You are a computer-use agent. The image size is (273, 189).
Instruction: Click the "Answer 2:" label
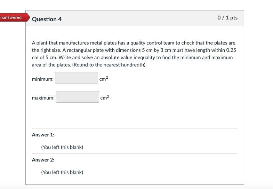tap(43, 160)
